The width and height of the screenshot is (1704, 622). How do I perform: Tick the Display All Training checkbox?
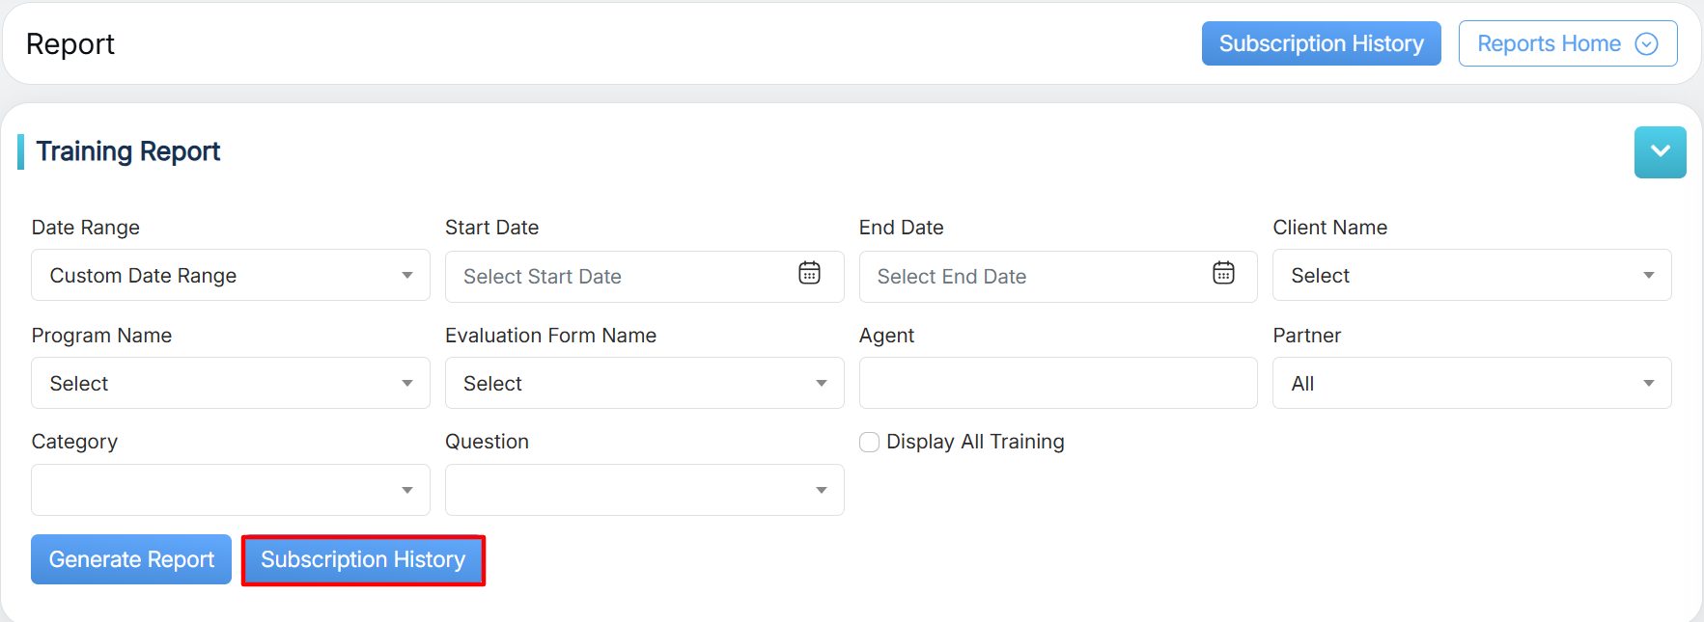coord(869,442)
